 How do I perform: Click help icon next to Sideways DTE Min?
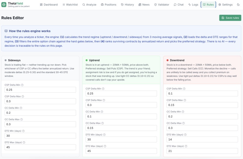pyautogui.click(x=24, y=131)
